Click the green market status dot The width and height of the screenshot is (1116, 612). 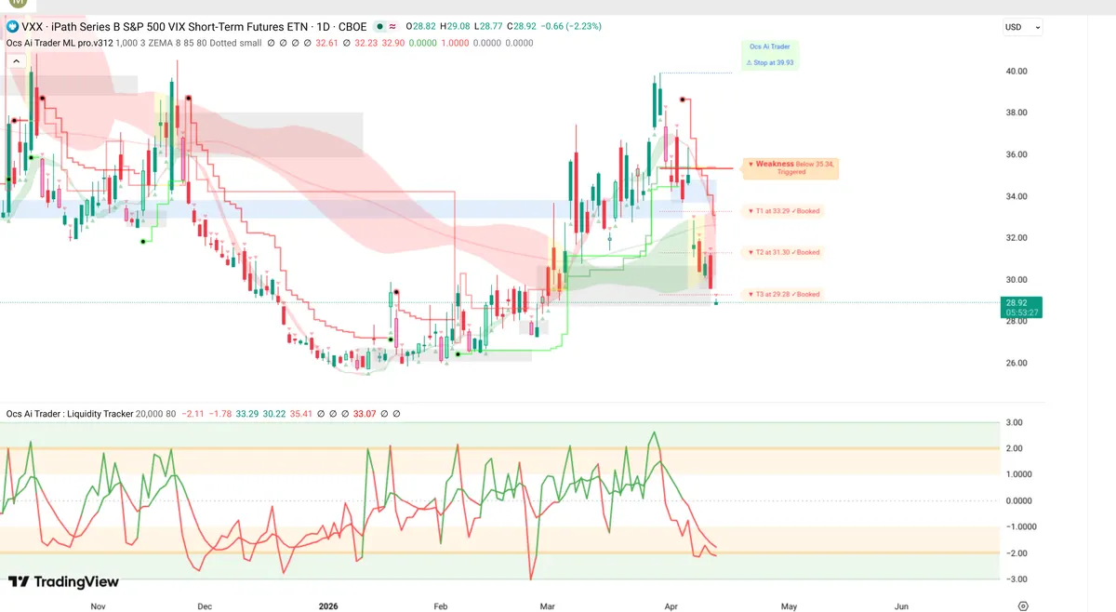[379, 28]
